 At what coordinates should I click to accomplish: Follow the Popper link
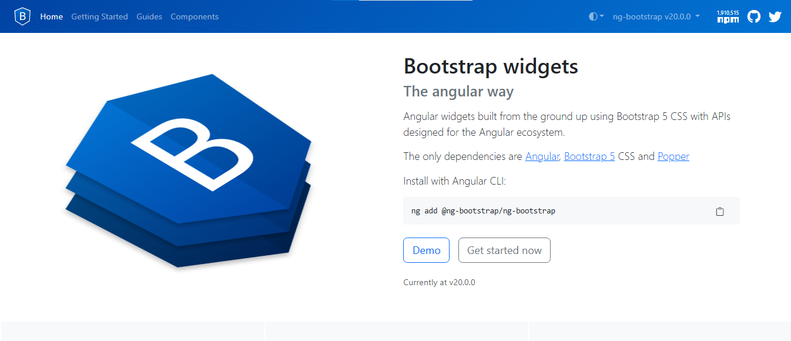tap(673, 156)
